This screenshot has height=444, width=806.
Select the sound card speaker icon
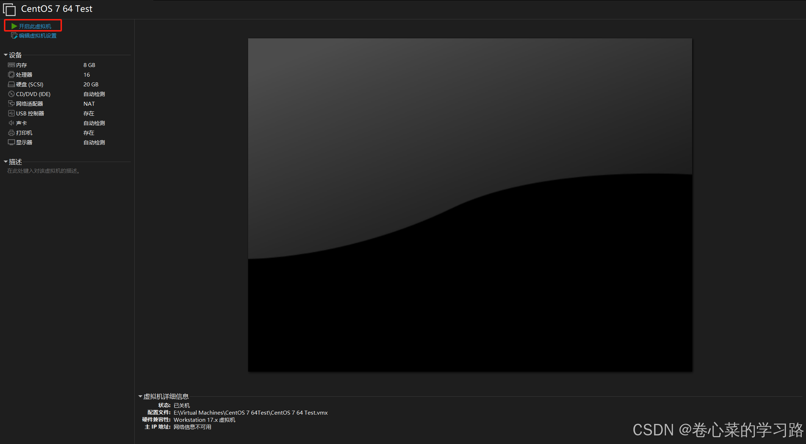coord(11,123)
